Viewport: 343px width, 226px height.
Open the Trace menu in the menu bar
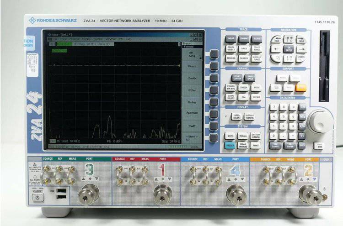tap(64, 39)
